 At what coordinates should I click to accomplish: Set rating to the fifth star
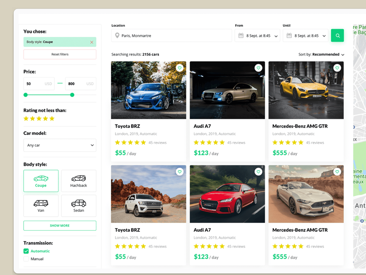click(x=52, y=119)
